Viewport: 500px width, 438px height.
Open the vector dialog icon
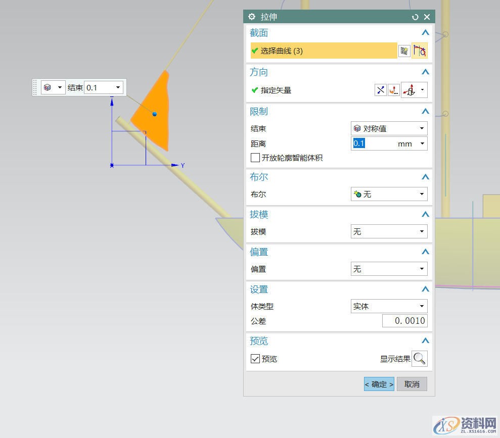(x=394, y=90)
